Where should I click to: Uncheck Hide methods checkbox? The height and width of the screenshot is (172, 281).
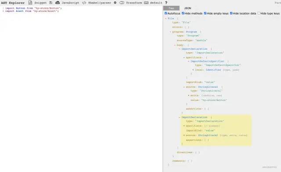tap(183, 13)
